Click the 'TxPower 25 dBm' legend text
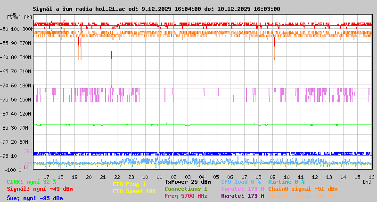 click(x=188, y=182)
